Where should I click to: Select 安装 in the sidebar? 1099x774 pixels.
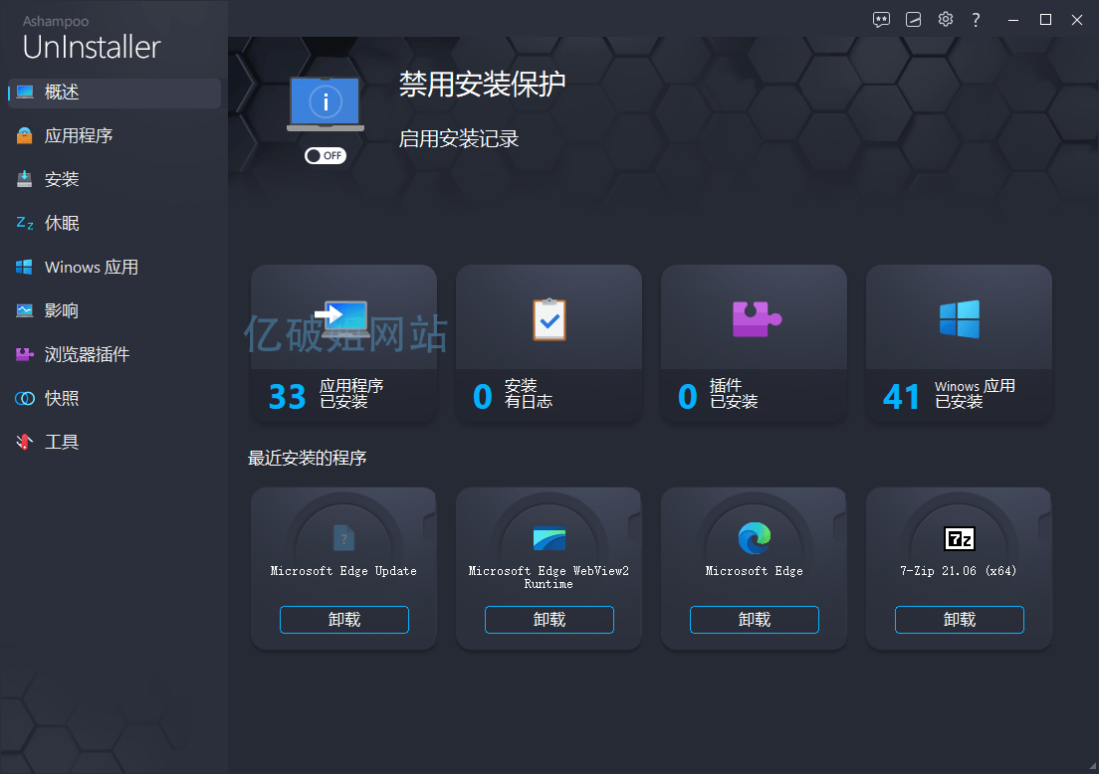(62, 180)
